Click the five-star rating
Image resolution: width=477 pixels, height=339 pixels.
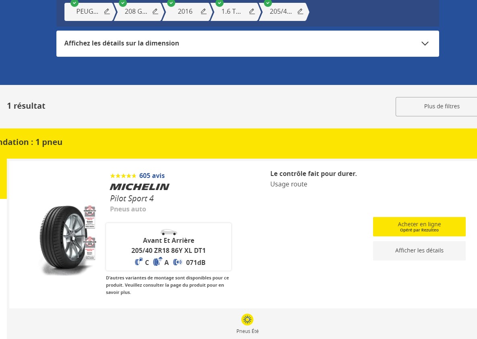coord(123,176)
